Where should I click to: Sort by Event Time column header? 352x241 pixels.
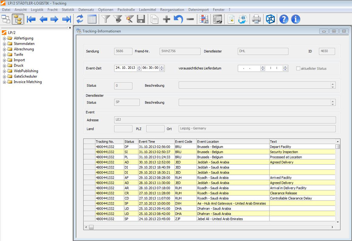coord(156,142)
